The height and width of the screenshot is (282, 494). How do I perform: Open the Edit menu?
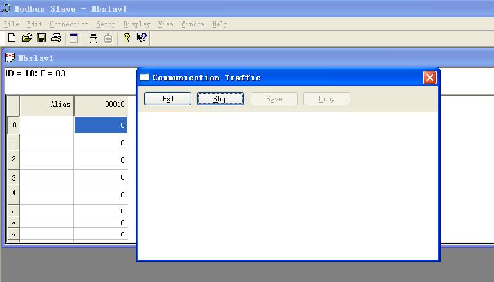tap(34, 24)
